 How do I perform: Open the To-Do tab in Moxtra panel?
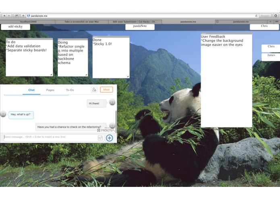coord(70,90)
